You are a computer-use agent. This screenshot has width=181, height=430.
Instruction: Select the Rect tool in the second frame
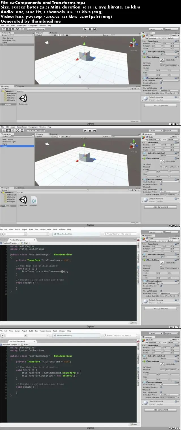click(x=22, y=131)
